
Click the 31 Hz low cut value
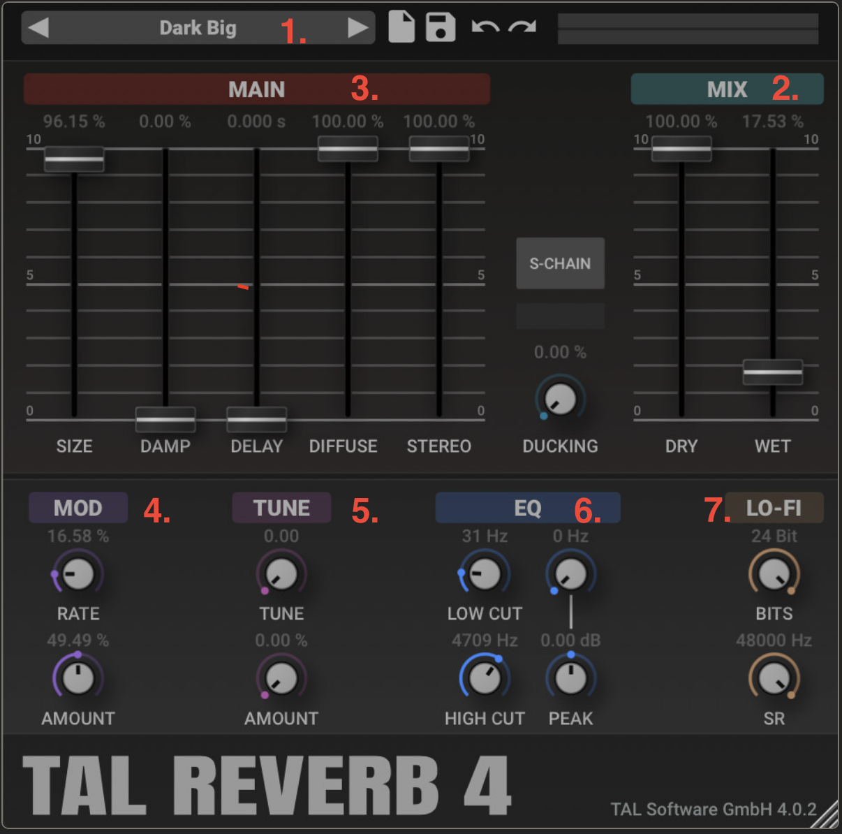[485, 536]
